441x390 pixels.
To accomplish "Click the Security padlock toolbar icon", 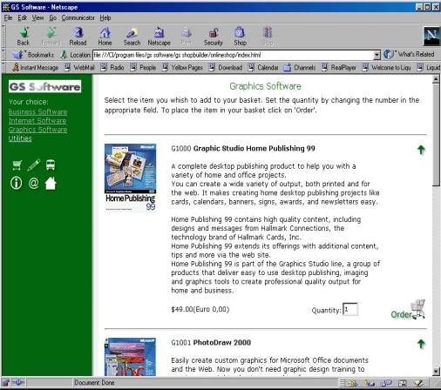I will 214,37.
